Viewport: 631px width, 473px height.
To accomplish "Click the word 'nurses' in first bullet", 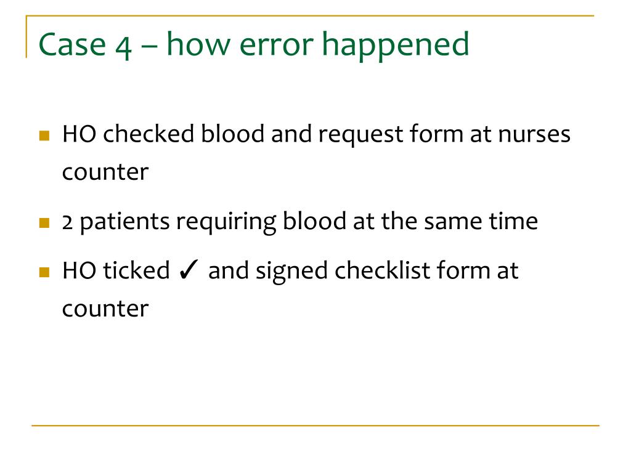I will coord(534,135).
